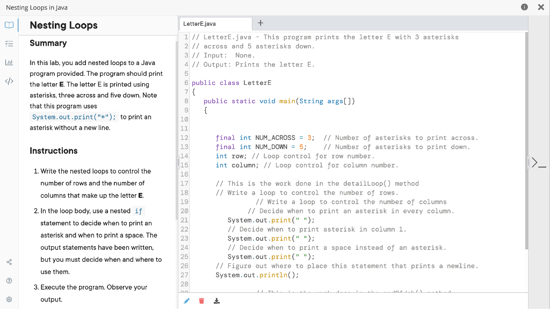Click the panel divider resize handle

pyautogui.click(x=178, y=163)
